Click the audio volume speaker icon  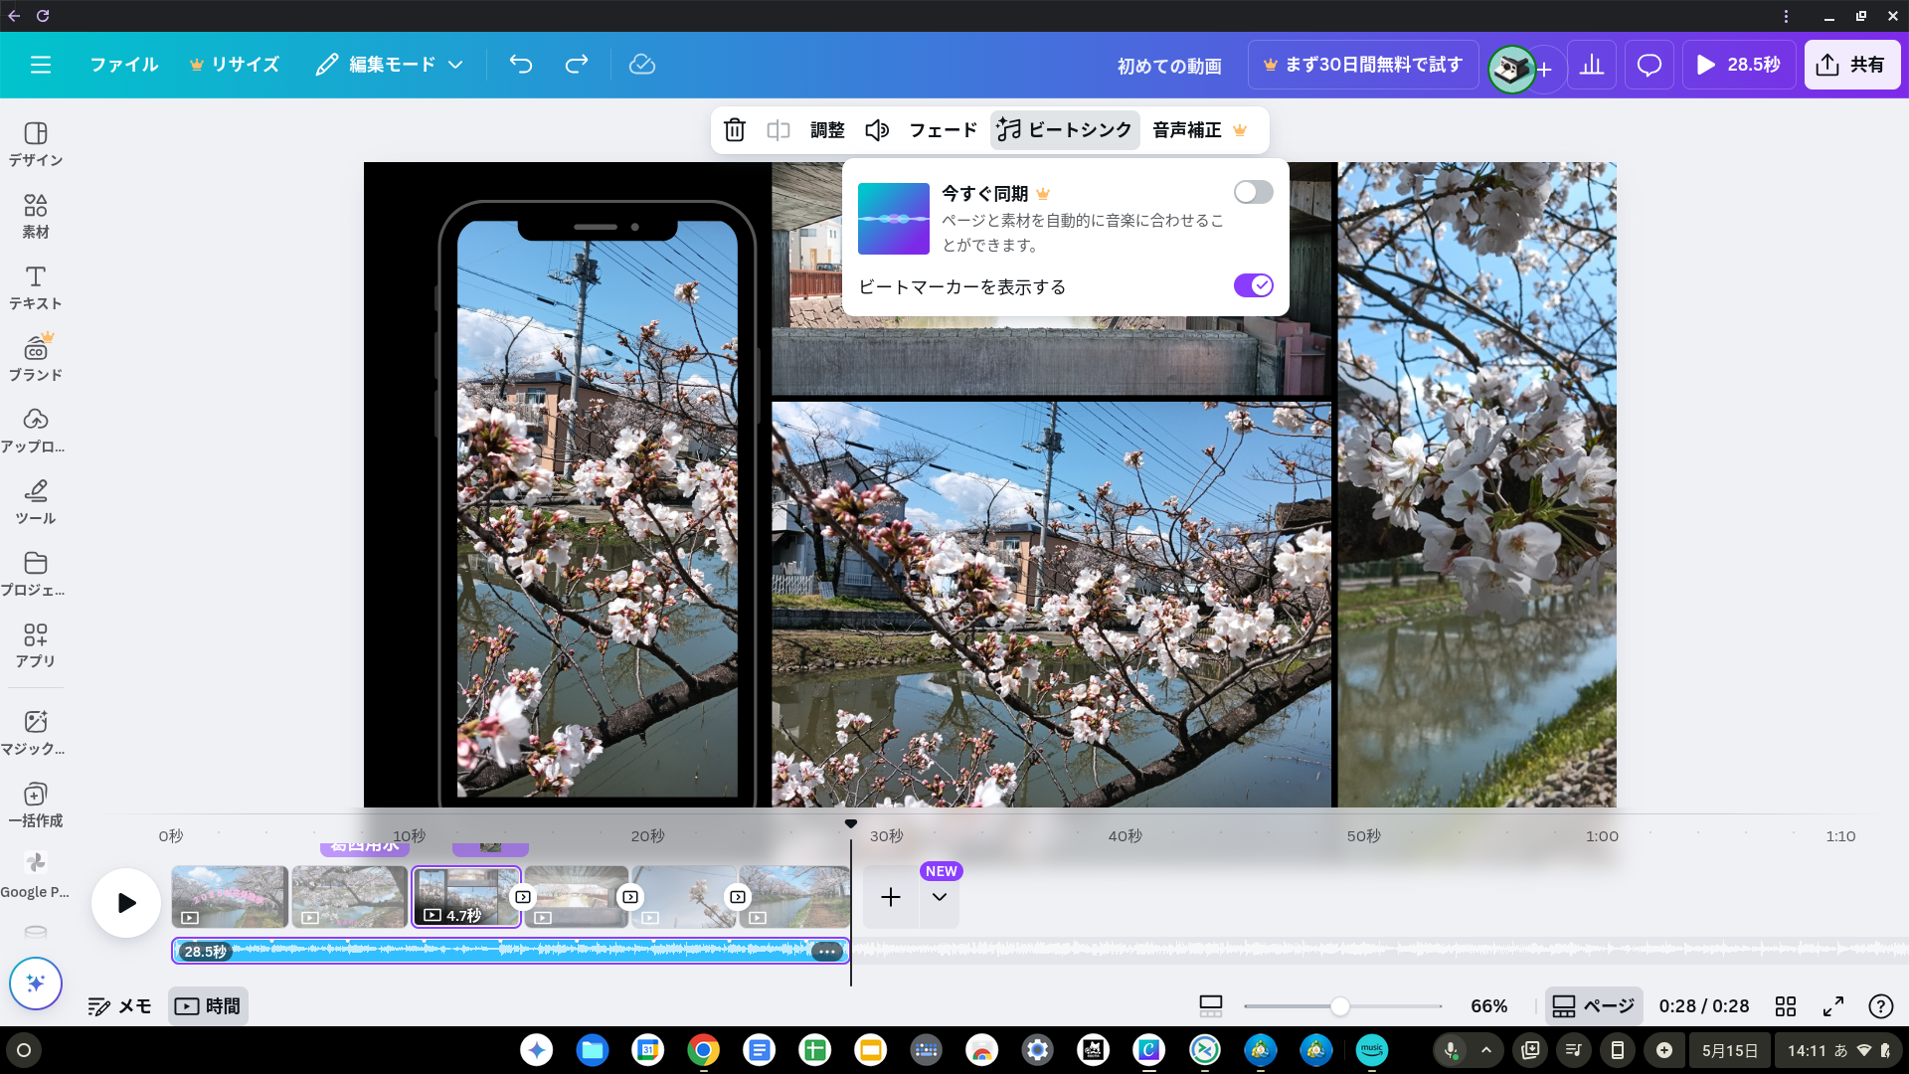coord(876,130)
